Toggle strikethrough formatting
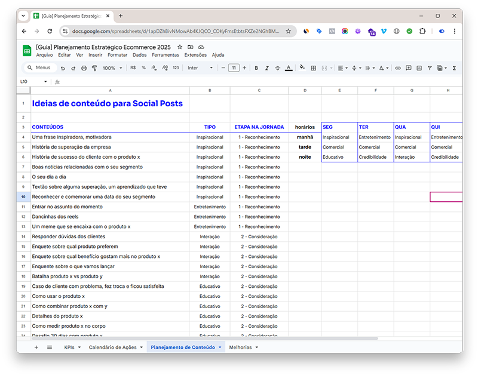478x375 pixels. pyautogui.click(x=277, y=68)
